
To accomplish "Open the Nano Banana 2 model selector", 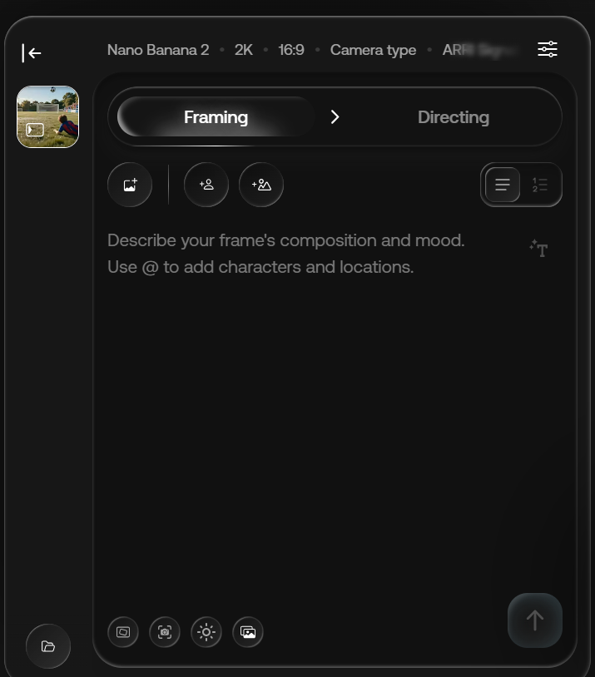I will click(158, 50).
